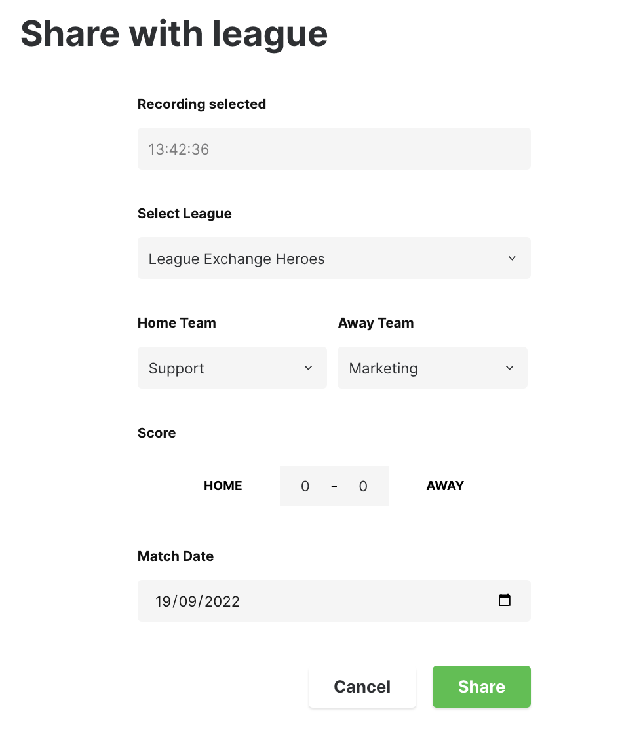Focus the away score input field
The width and height of the screenshot is (620, 743).
[363, 486]
